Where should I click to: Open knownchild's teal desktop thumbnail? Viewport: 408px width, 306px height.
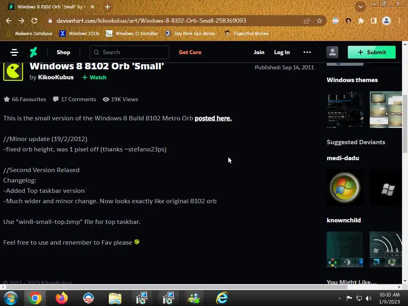(345, 249)
